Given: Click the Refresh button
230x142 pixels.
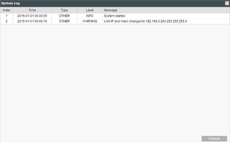Looking at the screenshot, I should pyautogui.click(x=214, y=139).
